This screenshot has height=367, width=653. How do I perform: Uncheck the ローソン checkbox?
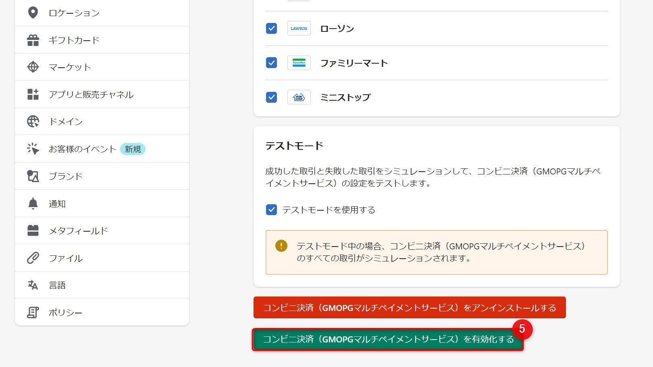coord(271,28)
